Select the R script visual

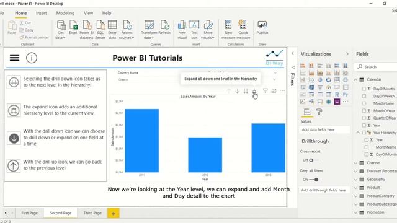337,95
